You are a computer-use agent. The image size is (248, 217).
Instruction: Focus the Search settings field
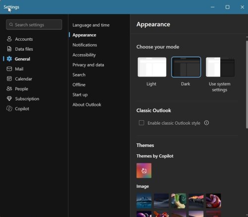point(34,25)
